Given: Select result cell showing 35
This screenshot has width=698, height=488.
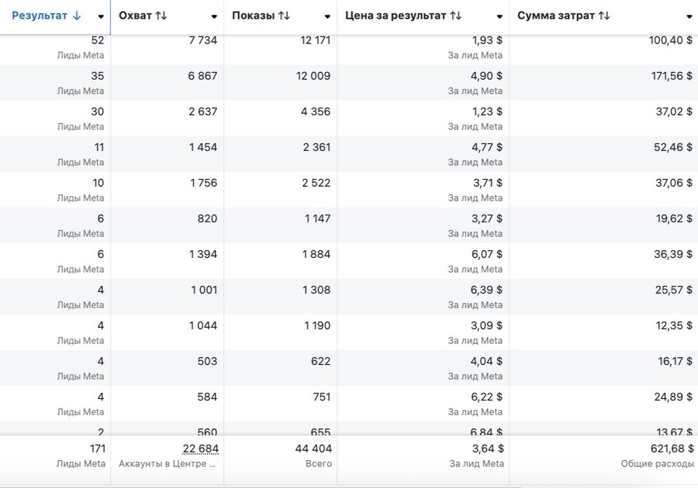Looking at the screenshot, I should pyautogui.click(x=98, y=76).
